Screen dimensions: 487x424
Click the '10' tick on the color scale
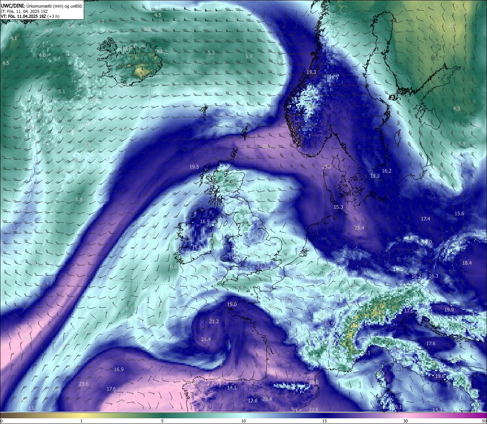click(243, 421)
